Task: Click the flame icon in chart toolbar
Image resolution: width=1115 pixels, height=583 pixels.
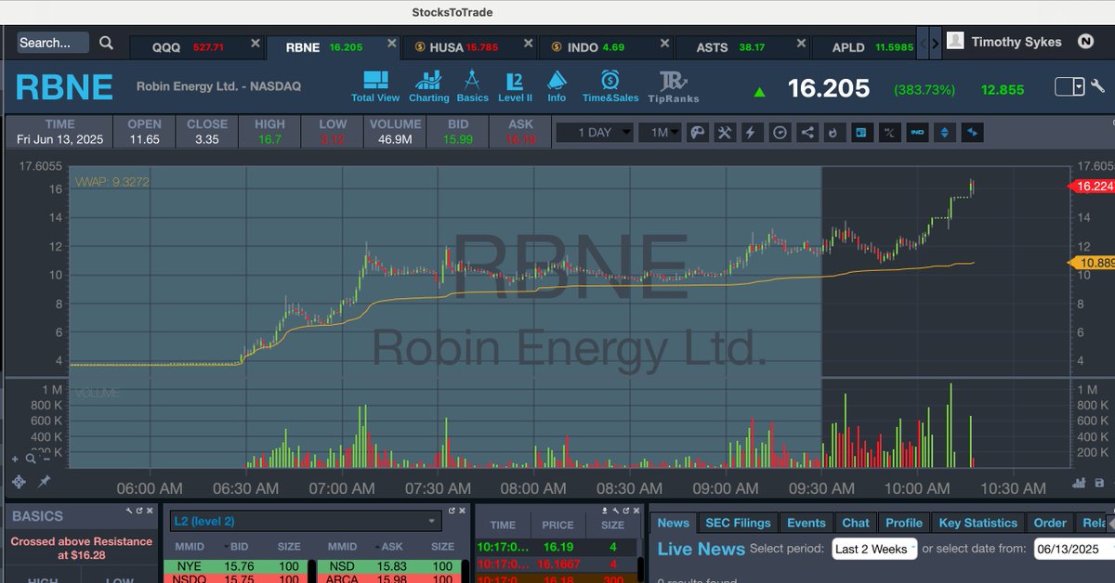Action: (x=833, y=133)
